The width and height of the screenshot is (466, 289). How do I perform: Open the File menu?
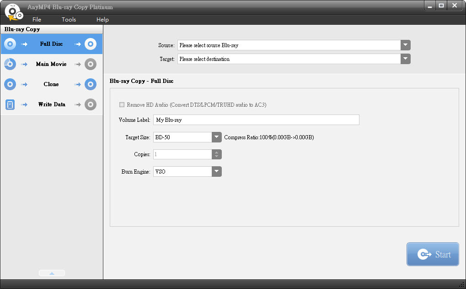click(x=37, y=20)
